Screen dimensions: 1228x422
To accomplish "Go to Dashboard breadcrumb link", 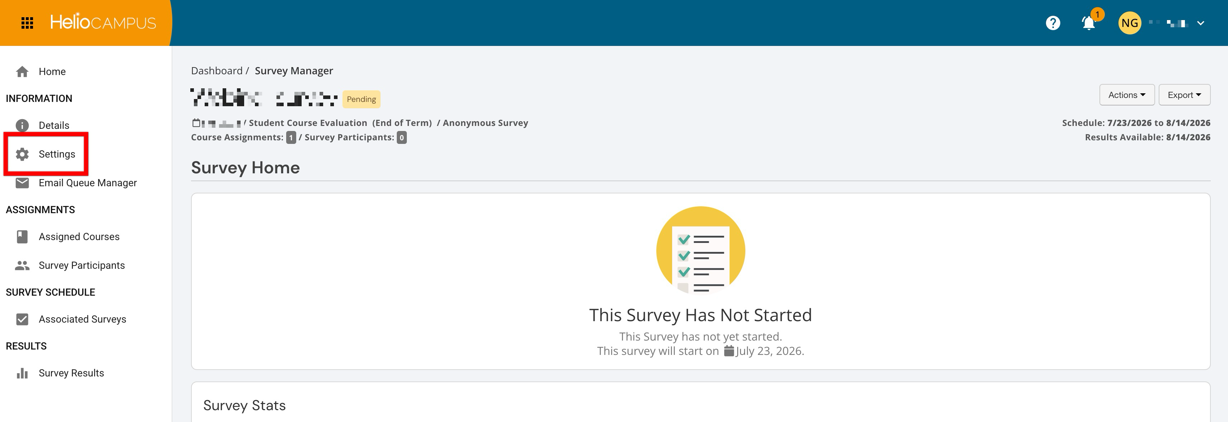I will tap(217, 70).
